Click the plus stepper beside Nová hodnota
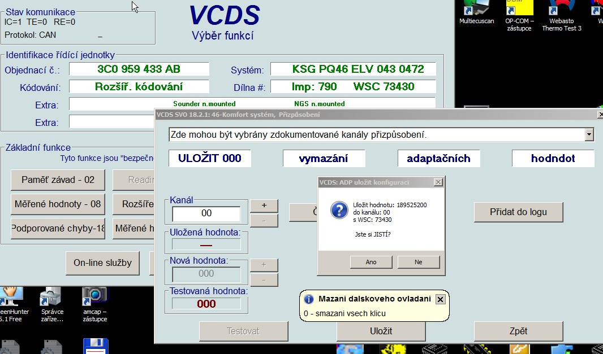 click(x=264, y=265)
